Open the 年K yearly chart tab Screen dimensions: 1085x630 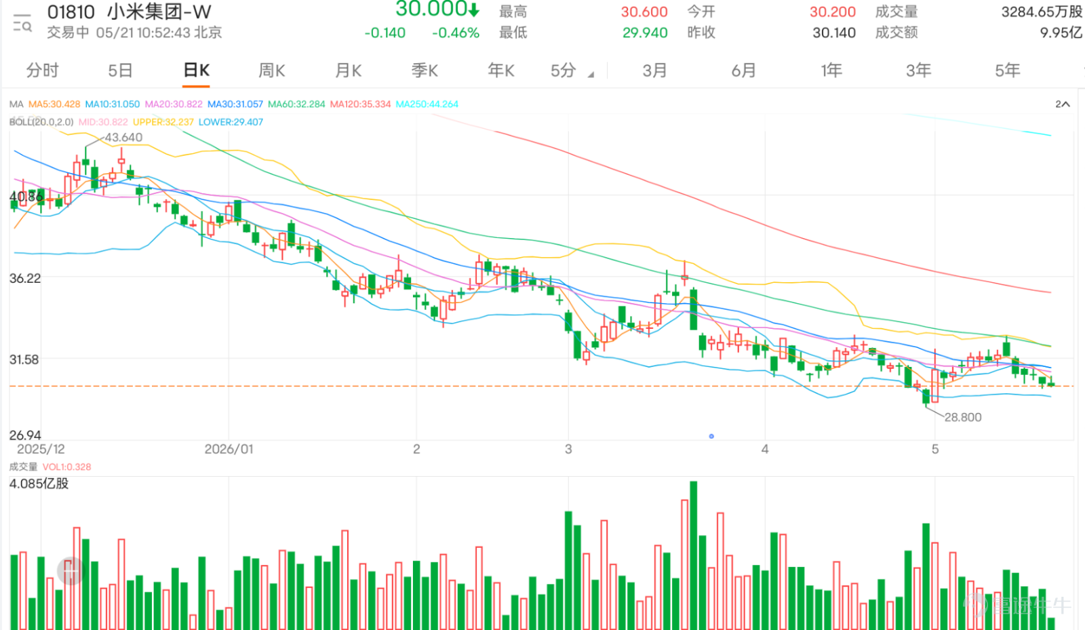[501, 71]
